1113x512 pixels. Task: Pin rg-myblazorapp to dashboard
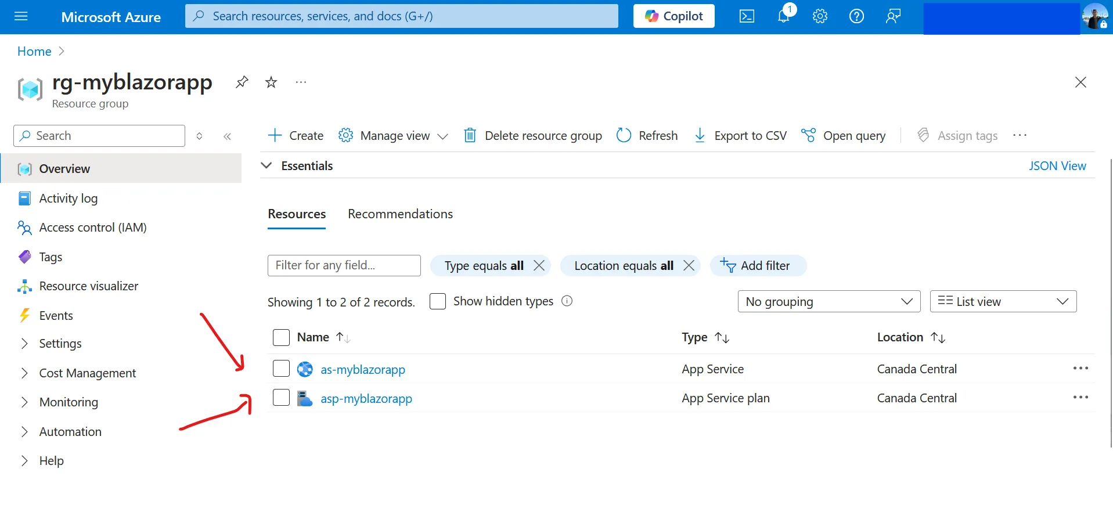click(242, 82)
